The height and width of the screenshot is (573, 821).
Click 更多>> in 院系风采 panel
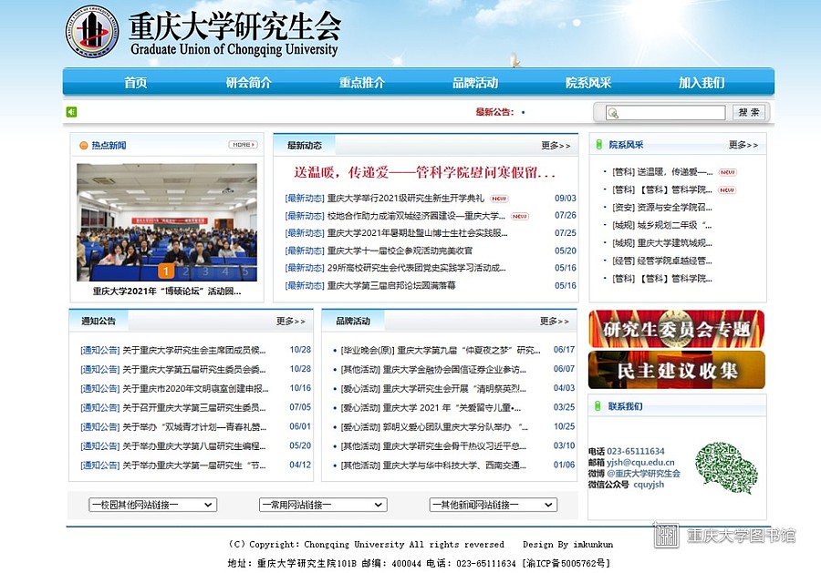coord(743,144)
